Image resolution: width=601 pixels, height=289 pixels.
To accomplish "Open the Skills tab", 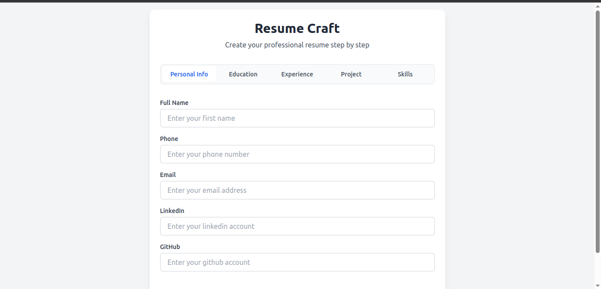I will pyautogui.click(x=405, y=74).
